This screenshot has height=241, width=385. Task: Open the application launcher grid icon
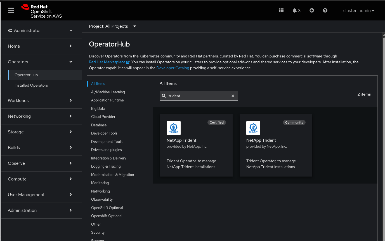tap(281, 10)
